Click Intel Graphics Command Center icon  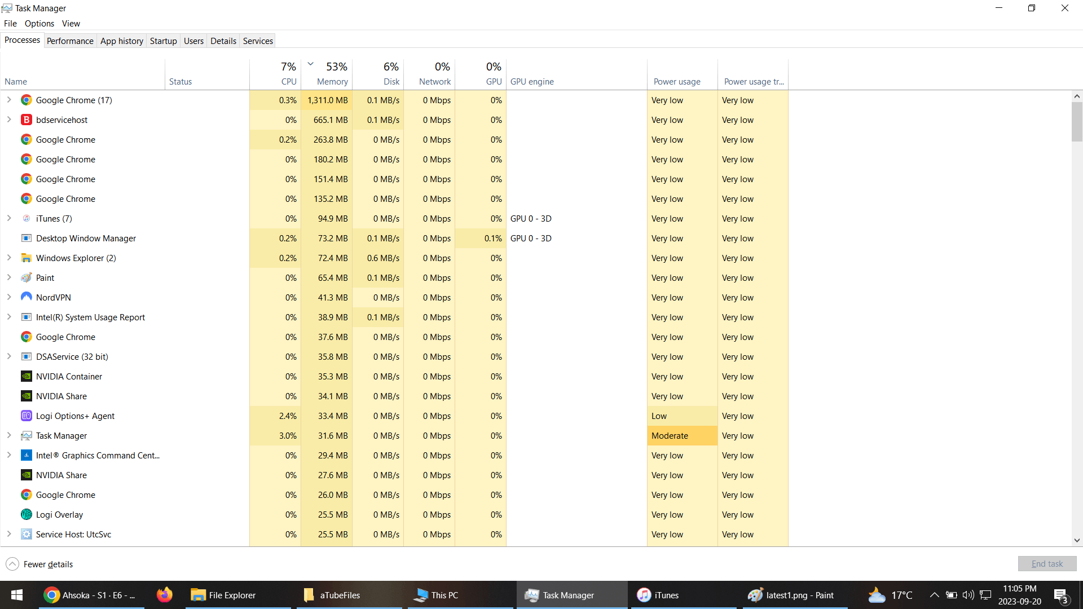coord(26,455)
